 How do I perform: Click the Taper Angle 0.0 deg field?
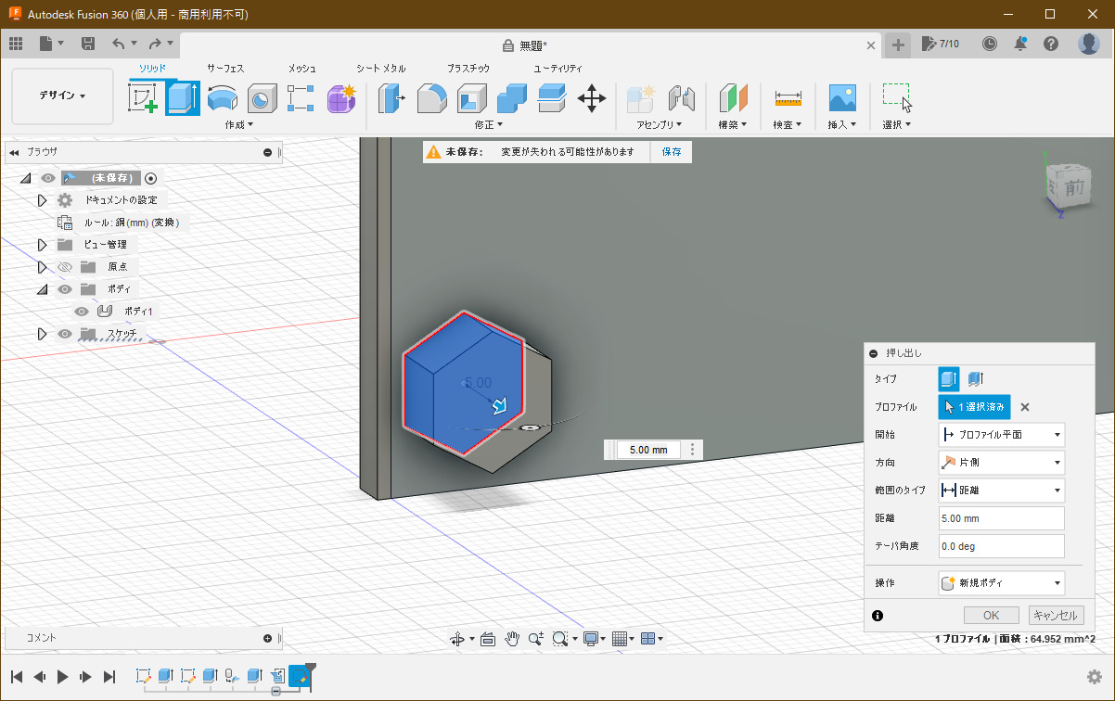pyautogui.click(x=1001, y=546)
